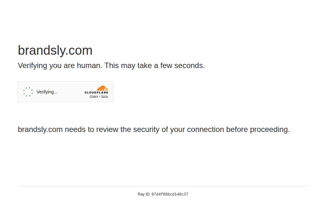Viewport: 326px width, 200px height.
Task: Click the horizontal divider above Ray ID
Action: pos(163,186)
